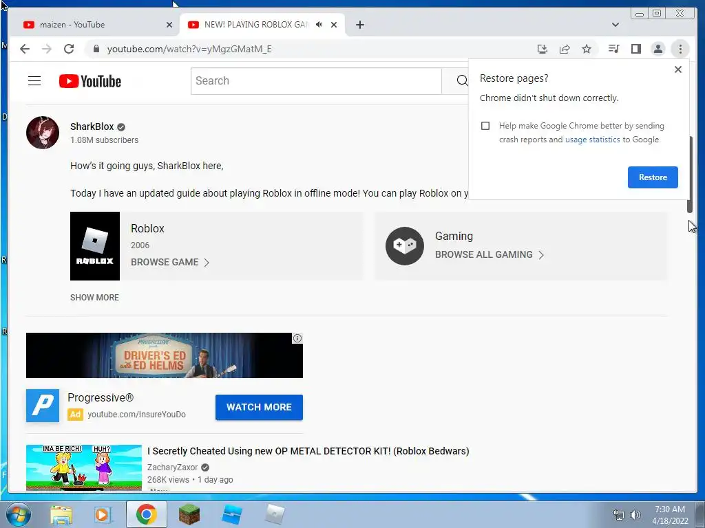Click the Progressive P logo
705x528 pixels.
point(43,406)
